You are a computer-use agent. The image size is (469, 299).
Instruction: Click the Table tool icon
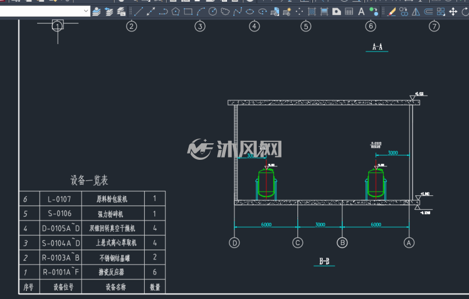(349, 11)
